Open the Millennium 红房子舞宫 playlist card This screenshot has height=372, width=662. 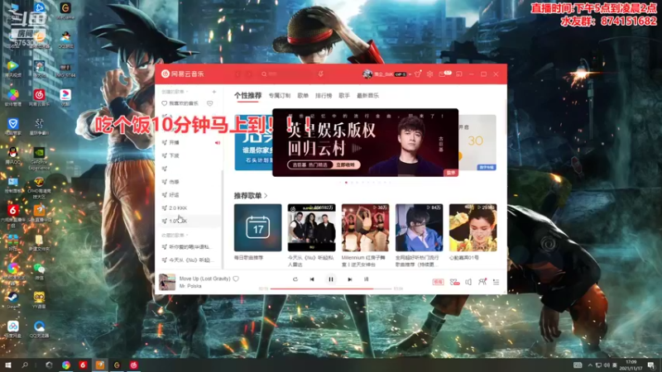coord(365,228)
